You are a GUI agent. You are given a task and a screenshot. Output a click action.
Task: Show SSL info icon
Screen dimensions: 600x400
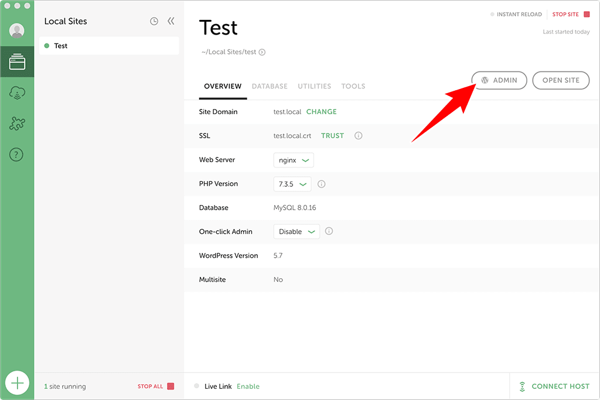click(358, 135)
